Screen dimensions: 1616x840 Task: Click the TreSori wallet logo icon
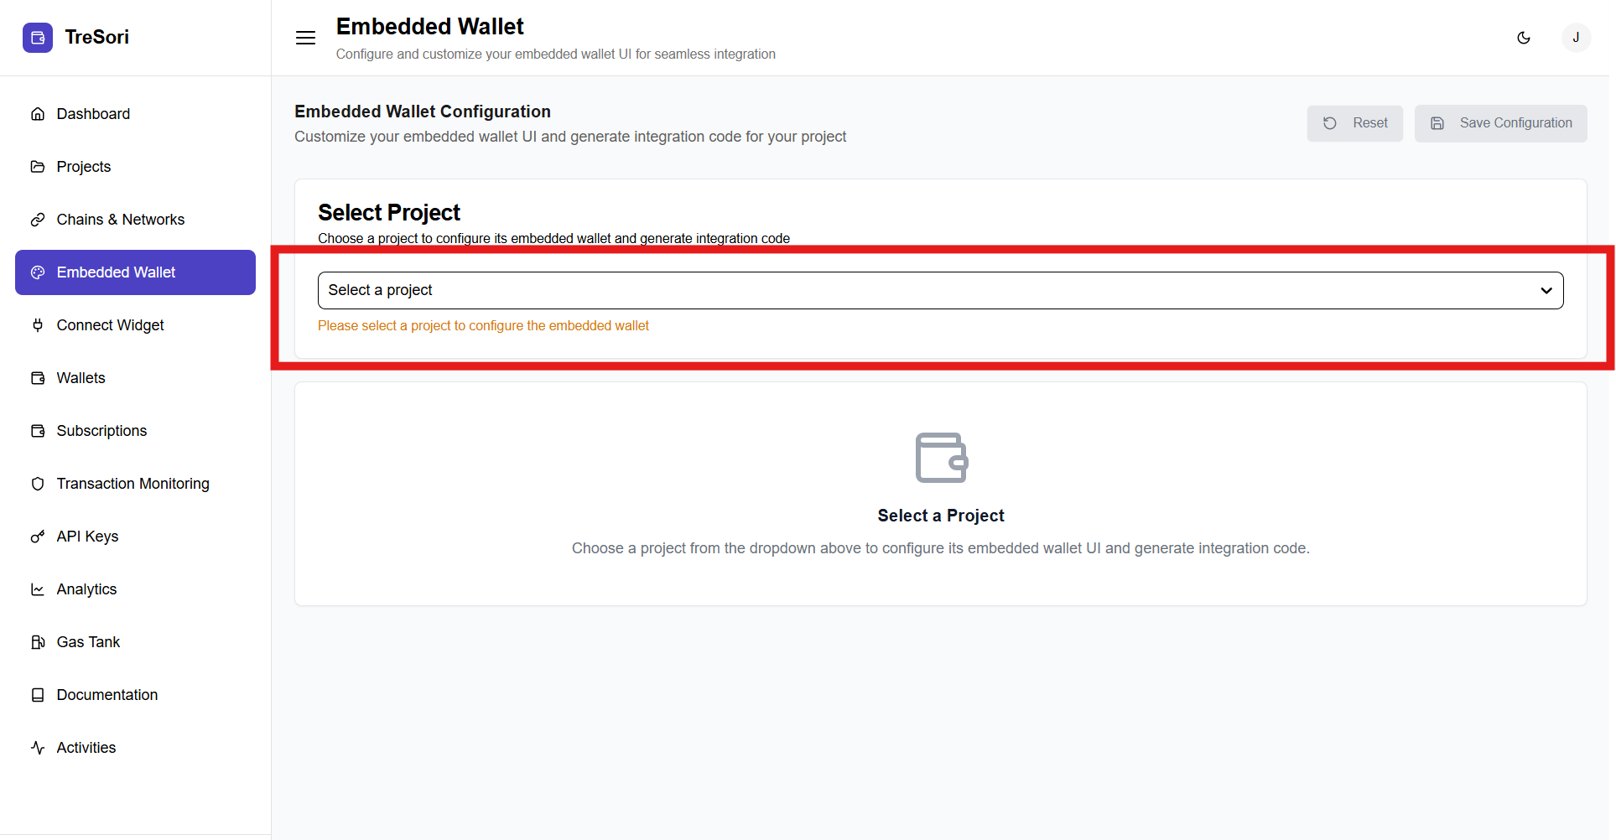(x=38, y=38)
